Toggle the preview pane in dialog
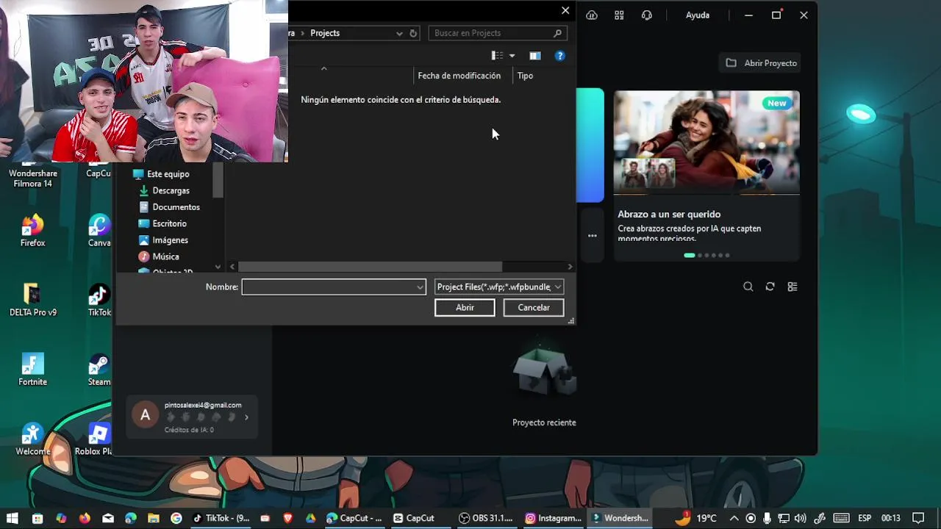The height and width of the screenshot is (529, 941). (535, 56)
